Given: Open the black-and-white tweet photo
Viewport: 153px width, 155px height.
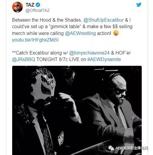Looking at the screenshot, I should click(77, 110).
